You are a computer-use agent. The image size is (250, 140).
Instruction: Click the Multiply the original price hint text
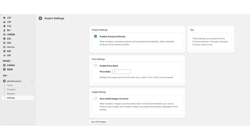point(136,77)
